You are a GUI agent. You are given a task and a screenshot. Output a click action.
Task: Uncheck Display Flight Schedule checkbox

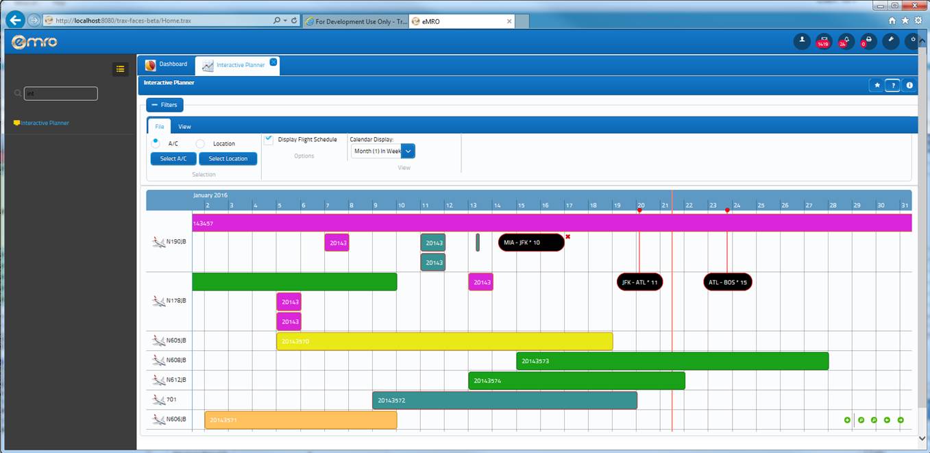click(269, 140)
